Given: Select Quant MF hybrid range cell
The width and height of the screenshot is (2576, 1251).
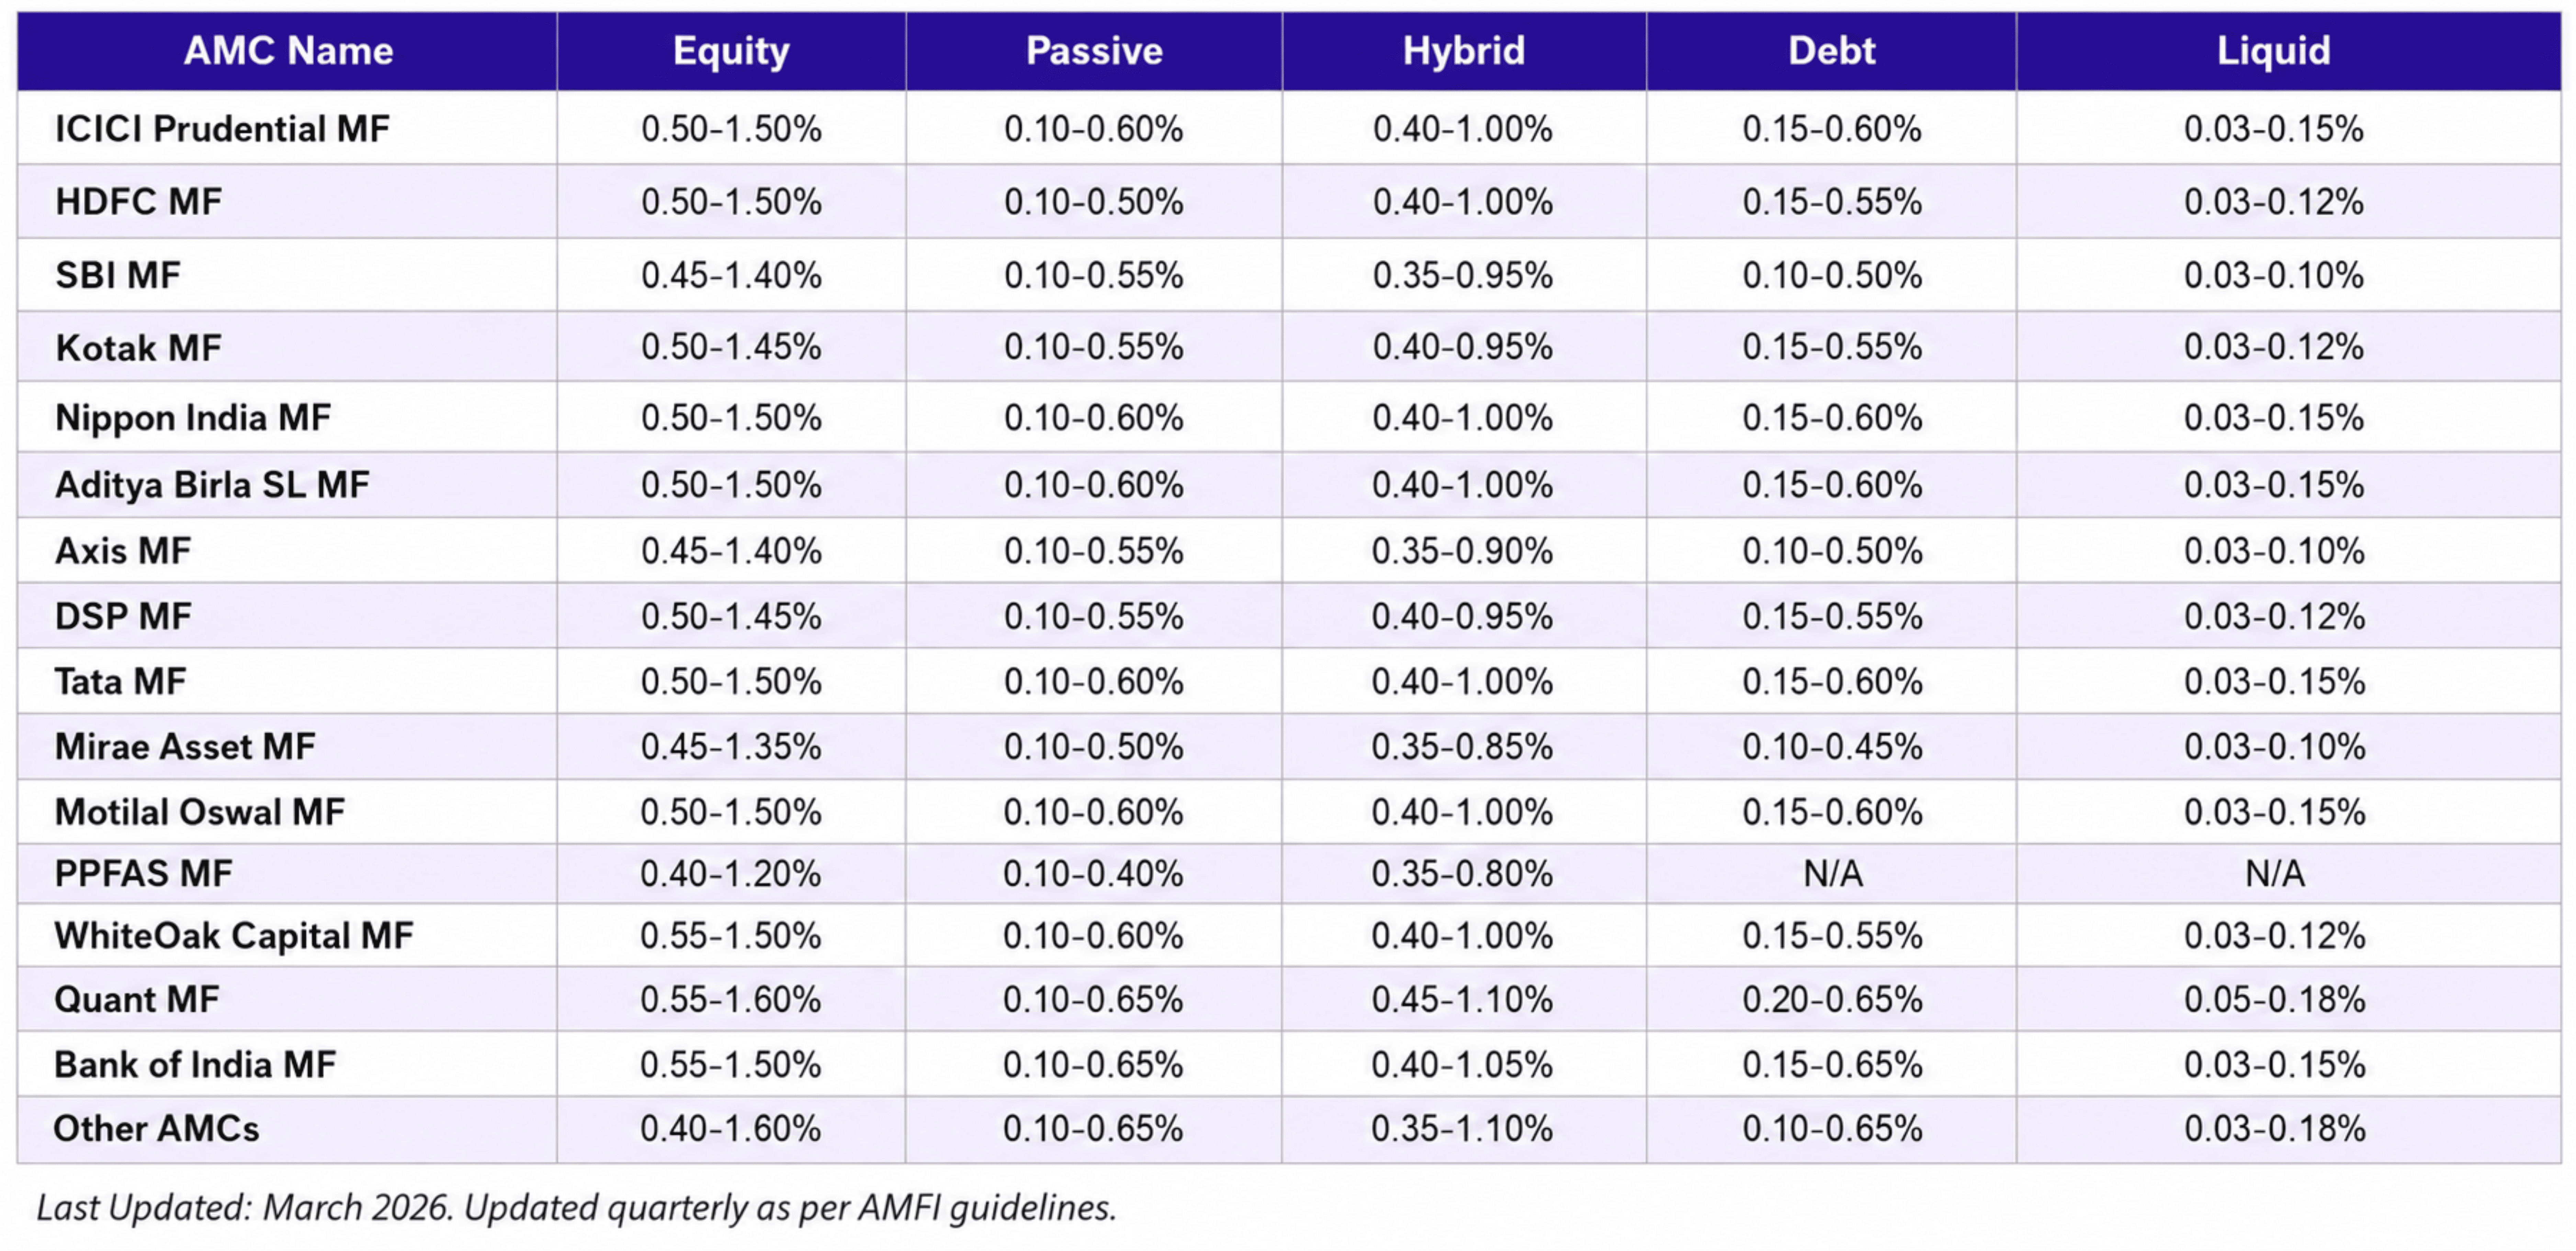Looking at the screenshot, I should pyautogui.click(x=1463, y=999).
